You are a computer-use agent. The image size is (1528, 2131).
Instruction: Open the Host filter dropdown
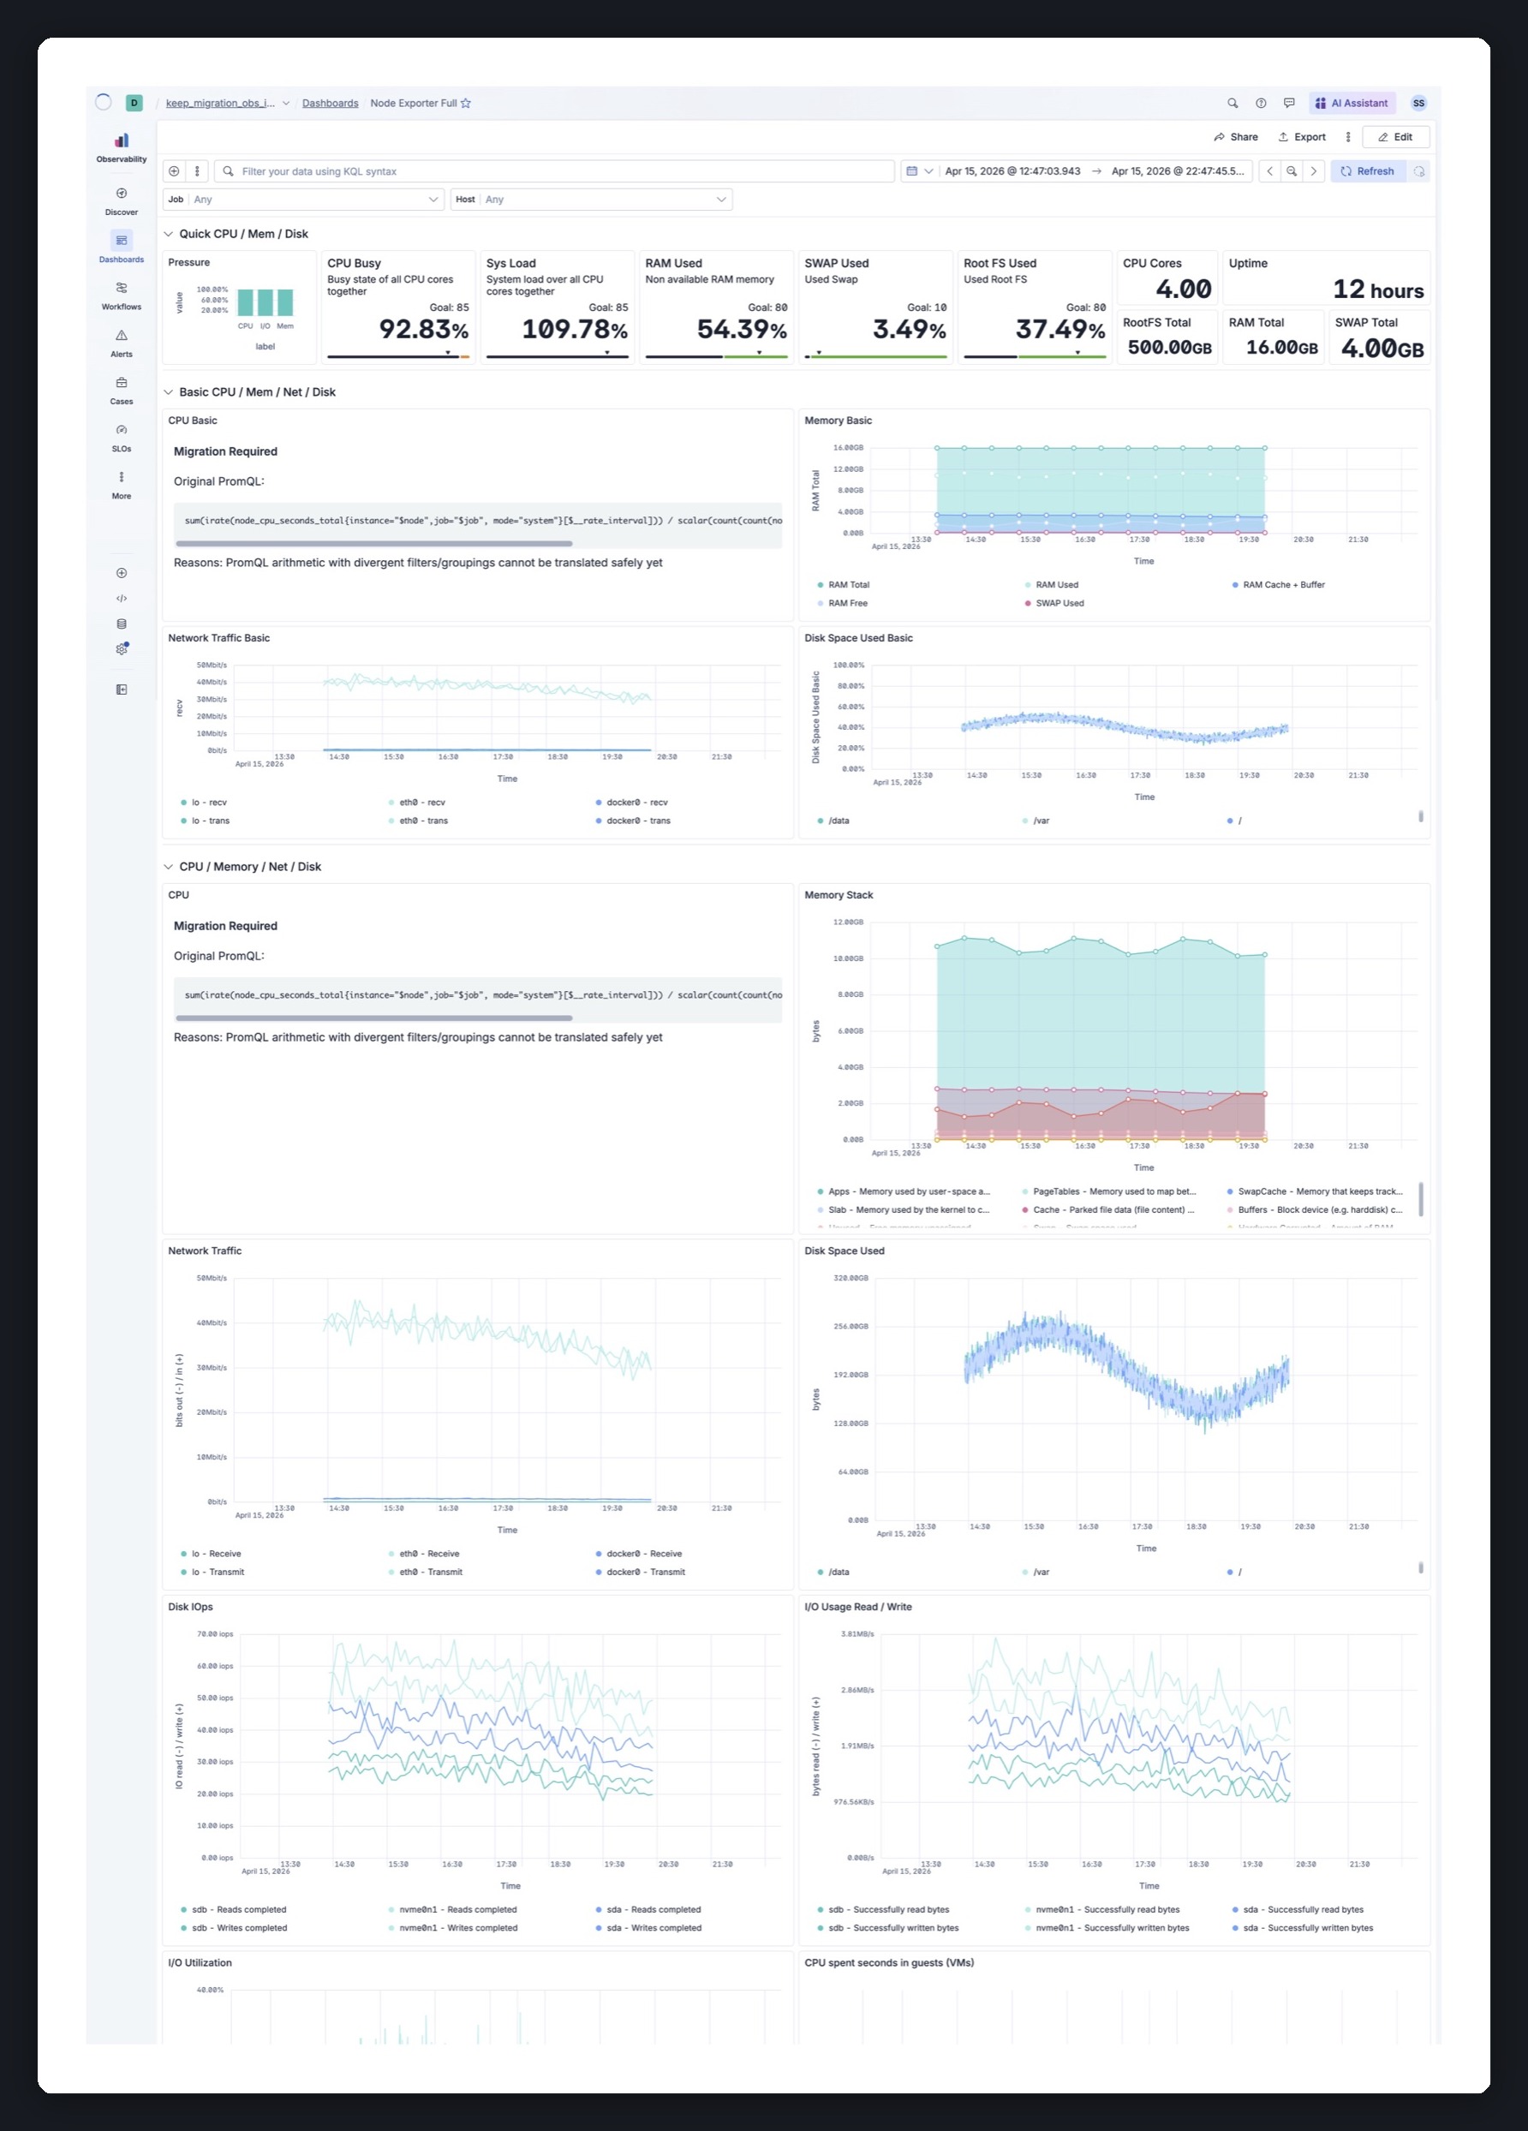click(591, 200)
